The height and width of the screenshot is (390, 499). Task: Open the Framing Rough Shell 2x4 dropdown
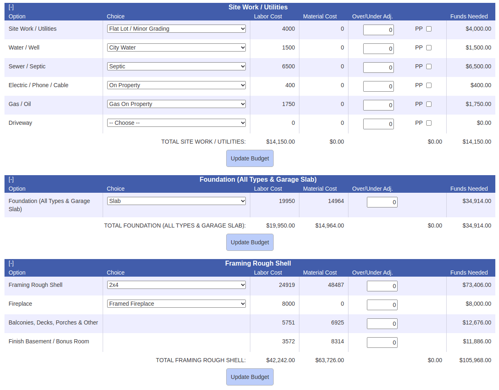[176, 285]
